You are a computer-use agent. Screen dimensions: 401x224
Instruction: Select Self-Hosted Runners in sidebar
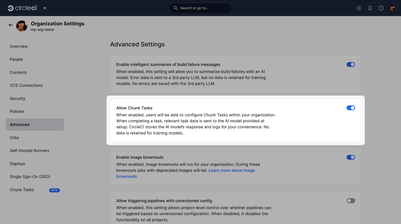pos(29,150)
